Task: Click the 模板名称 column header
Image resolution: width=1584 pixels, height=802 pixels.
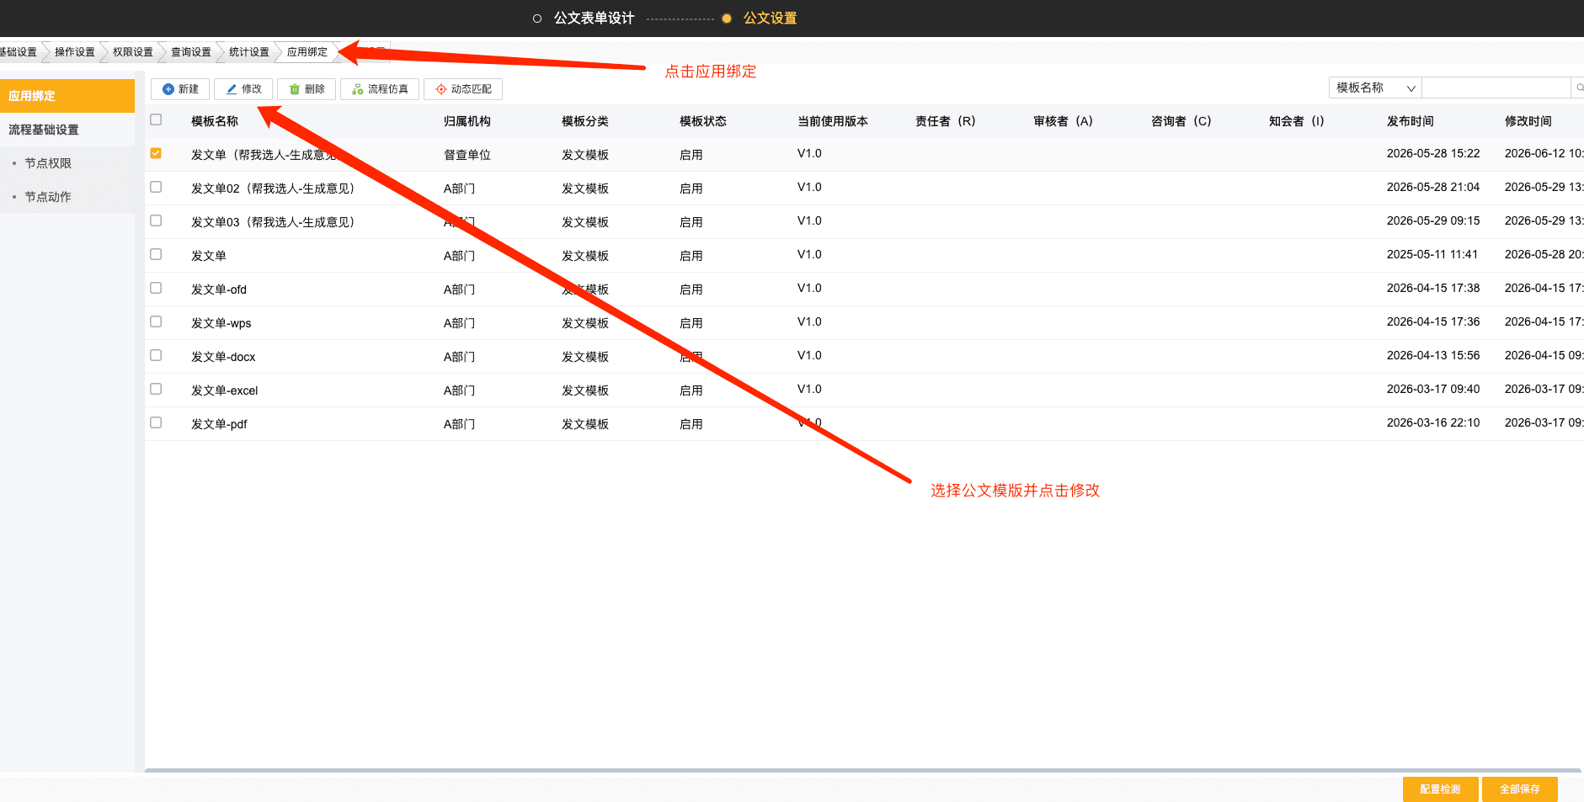Action: [215, 121]
